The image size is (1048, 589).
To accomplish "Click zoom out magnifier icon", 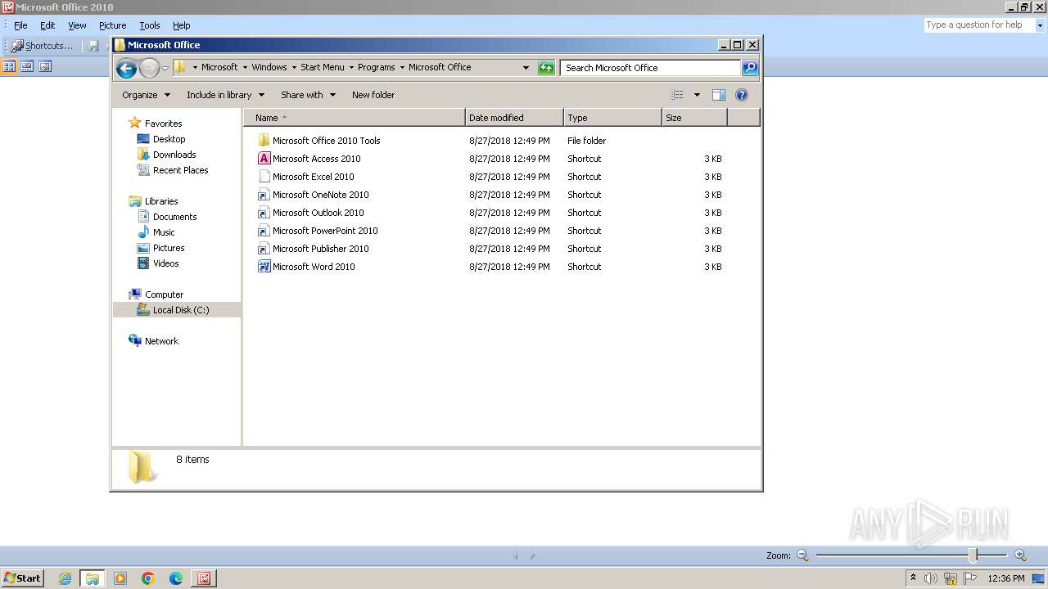I will click(802, 555).
